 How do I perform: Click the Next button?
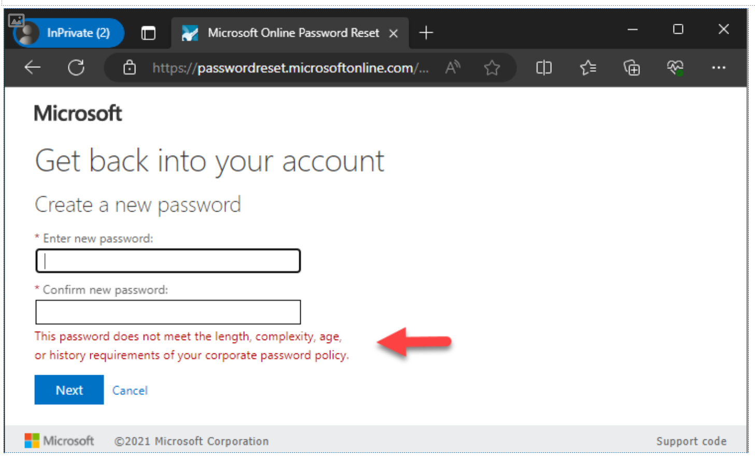69,390
